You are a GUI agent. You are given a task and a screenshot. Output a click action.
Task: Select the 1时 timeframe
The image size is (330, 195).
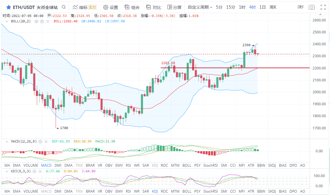point(242,7)
